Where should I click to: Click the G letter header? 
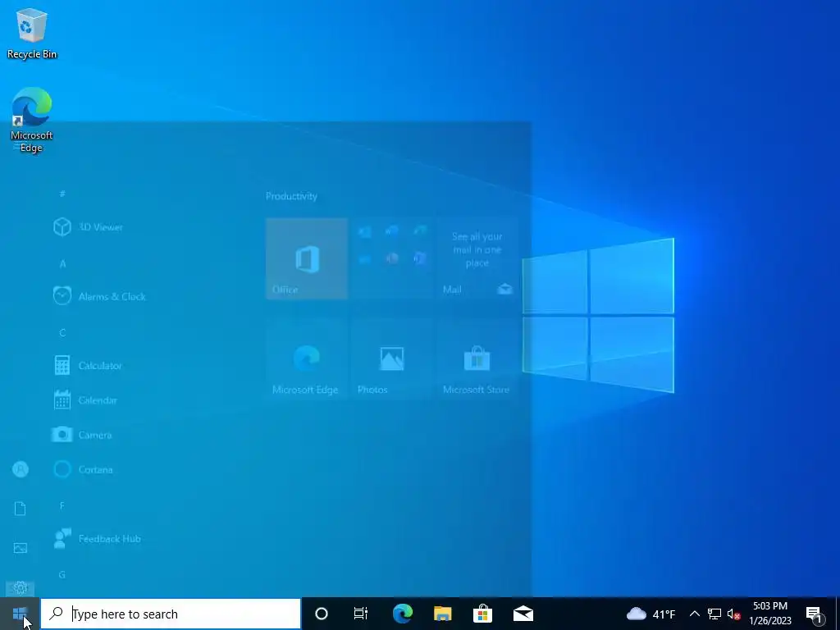62,575
